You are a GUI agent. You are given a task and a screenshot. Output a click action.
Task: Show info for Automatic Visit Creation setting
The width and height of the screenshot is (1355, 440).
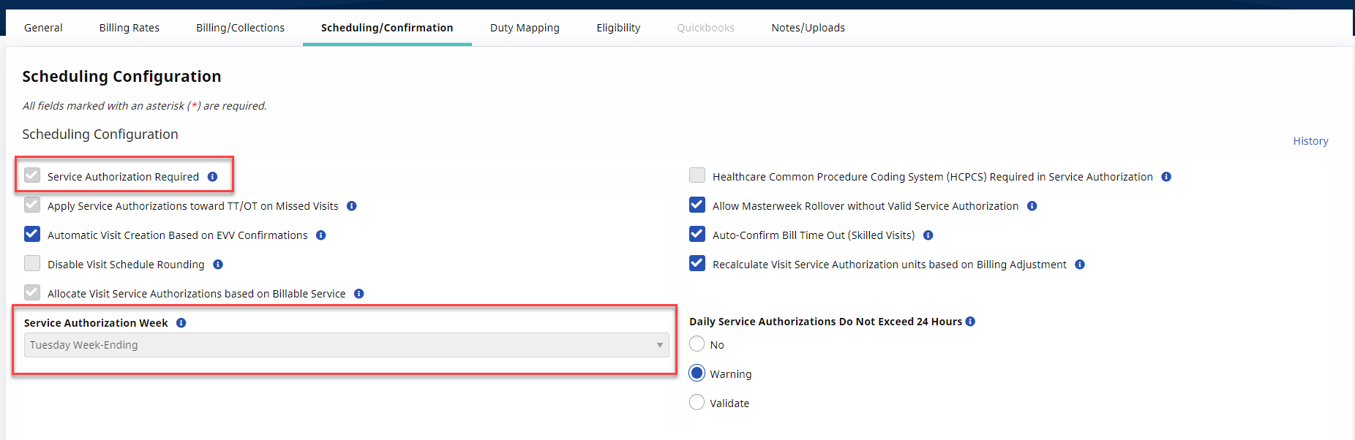[x=321, y=235]
